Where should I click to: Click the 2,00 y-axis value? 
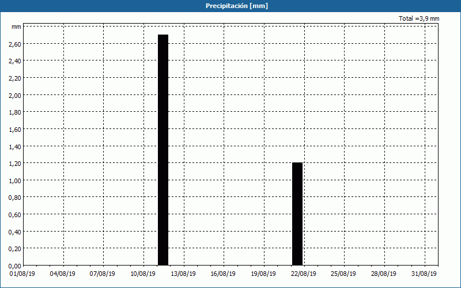15,95
